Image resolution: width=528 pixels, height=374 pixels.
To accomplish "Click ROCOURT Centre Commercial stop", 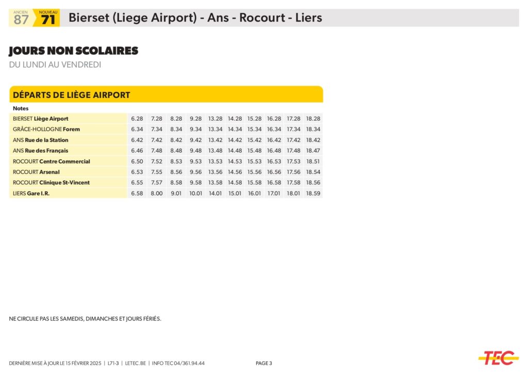I will tap(52, 161).
